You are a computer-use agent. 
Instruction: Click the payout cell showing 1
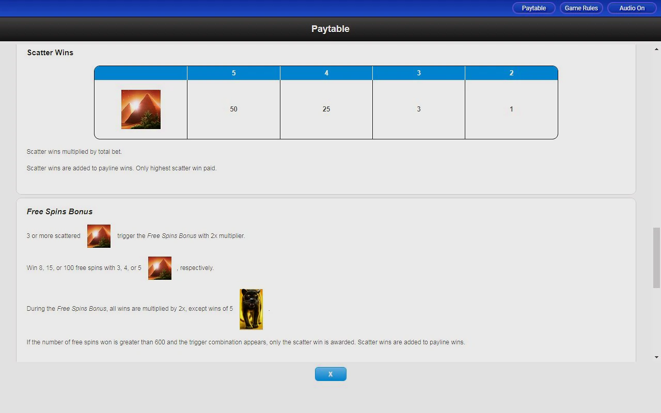coord(511,109)
